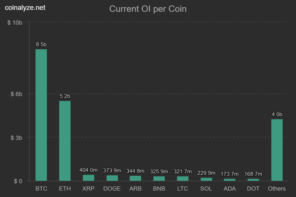Click the $ 10b y-axis label
This screenshot has height=197, width=296.
[15, 22]
